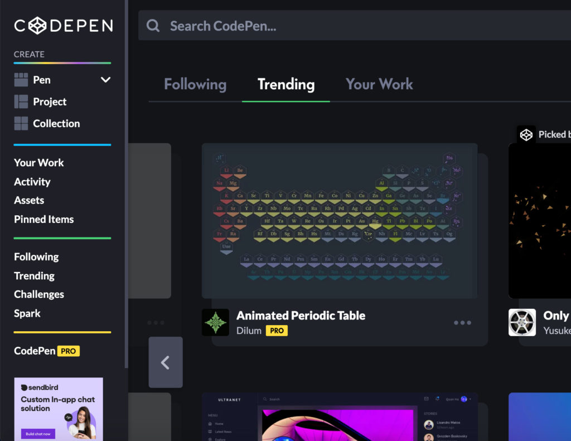Switch to the Following tab

point(195,84)
